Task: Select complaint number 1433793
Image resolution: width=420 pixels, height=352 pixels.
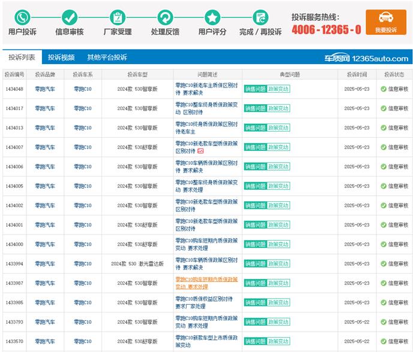Action: click(x=14, y=322)
